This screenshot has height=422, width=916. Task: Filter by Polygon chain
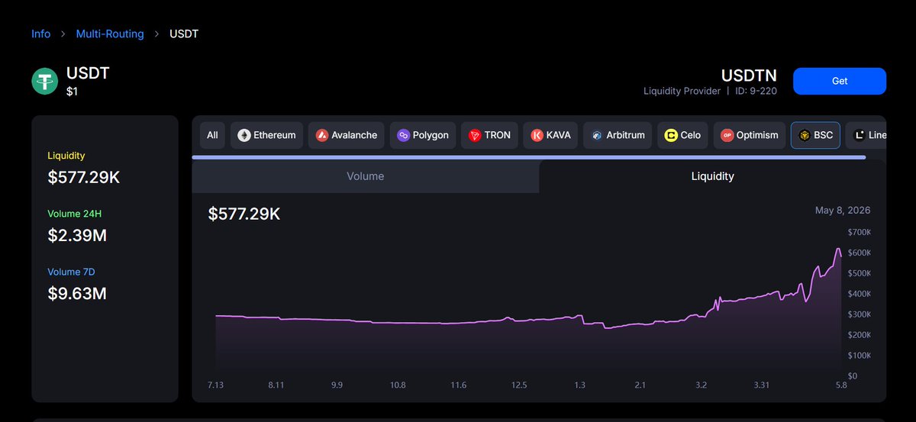(x=424, y=135)
